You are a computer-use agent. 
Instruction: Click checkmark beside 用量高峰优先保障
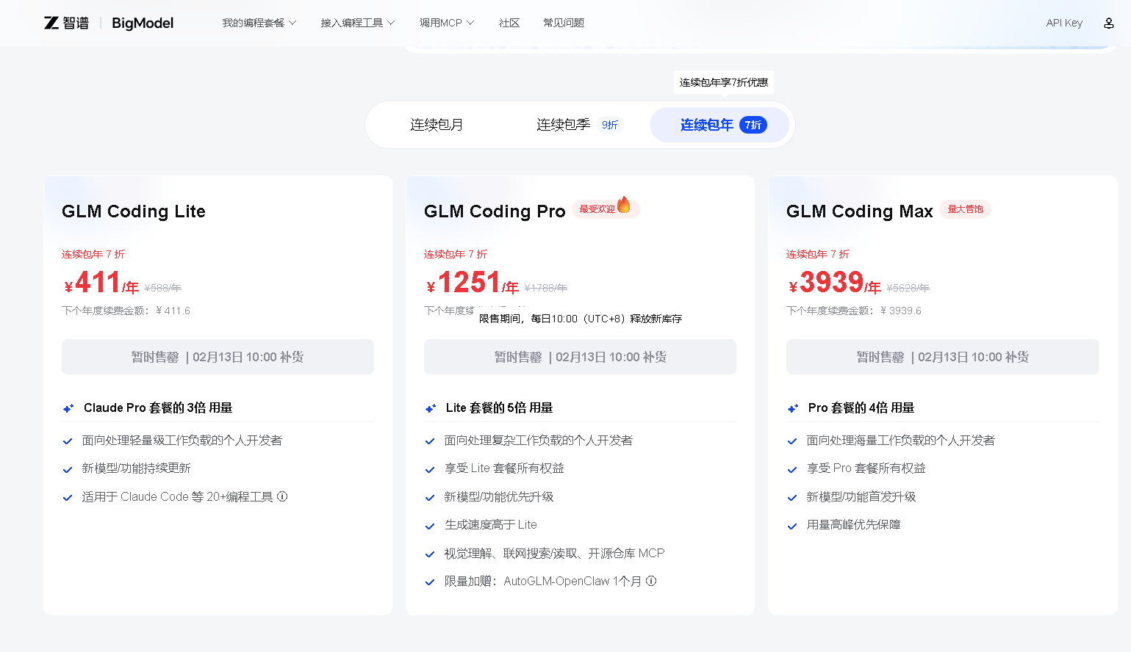[x=792, y=526]
